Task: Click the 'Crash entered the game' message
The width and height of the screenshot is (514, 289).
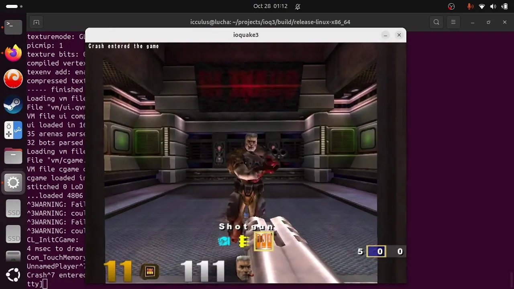Action: pos(124,47)
